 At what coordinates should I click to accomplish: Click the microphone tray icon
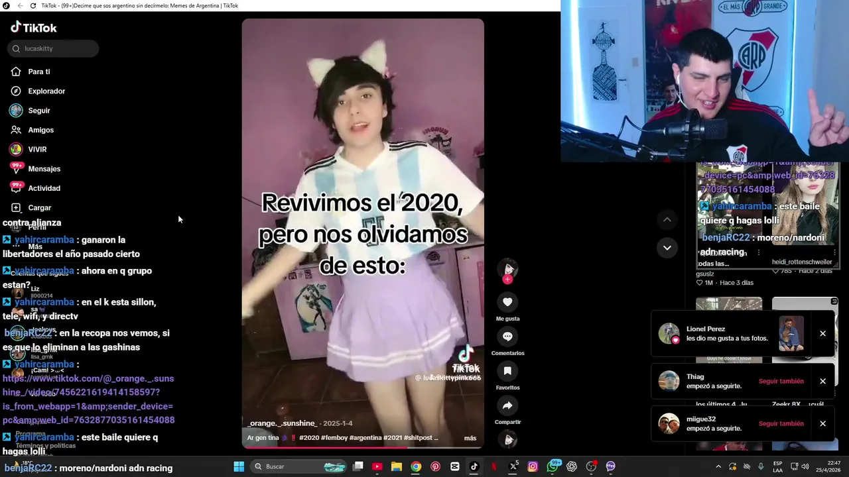pos(761,466)
